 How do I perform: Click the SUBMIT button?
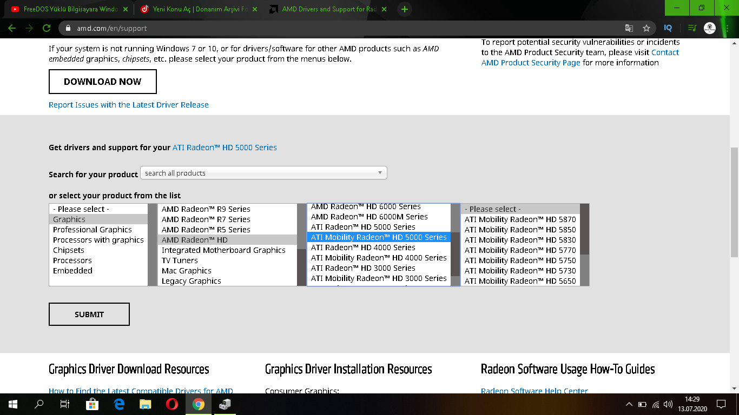pyautogui.click(x=89, y=314)
